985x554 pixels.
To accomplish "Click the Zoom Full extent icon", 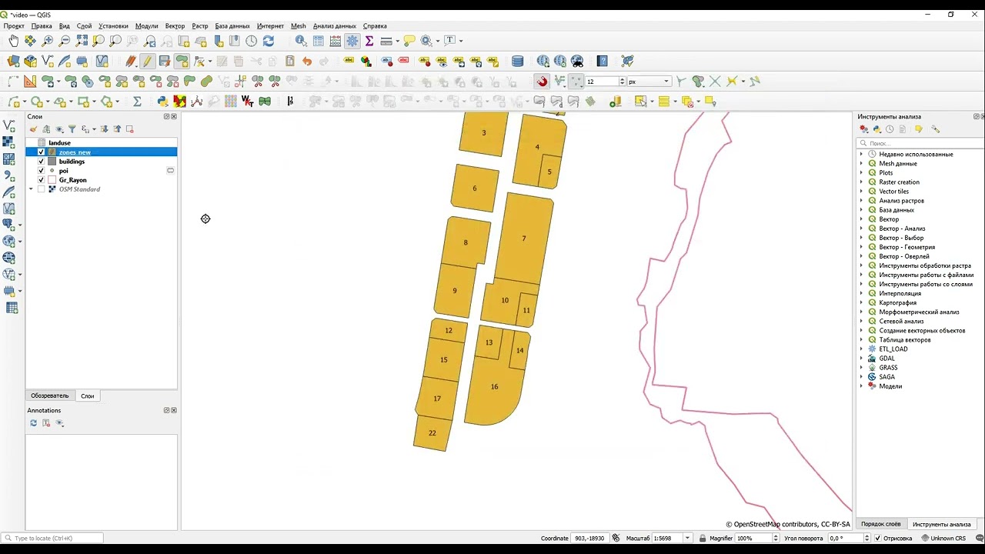I will [82, 41].
